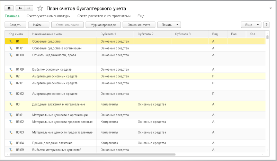Click the Home icon button
Viewport: 277px width, 161px height.
click(9, 8)
